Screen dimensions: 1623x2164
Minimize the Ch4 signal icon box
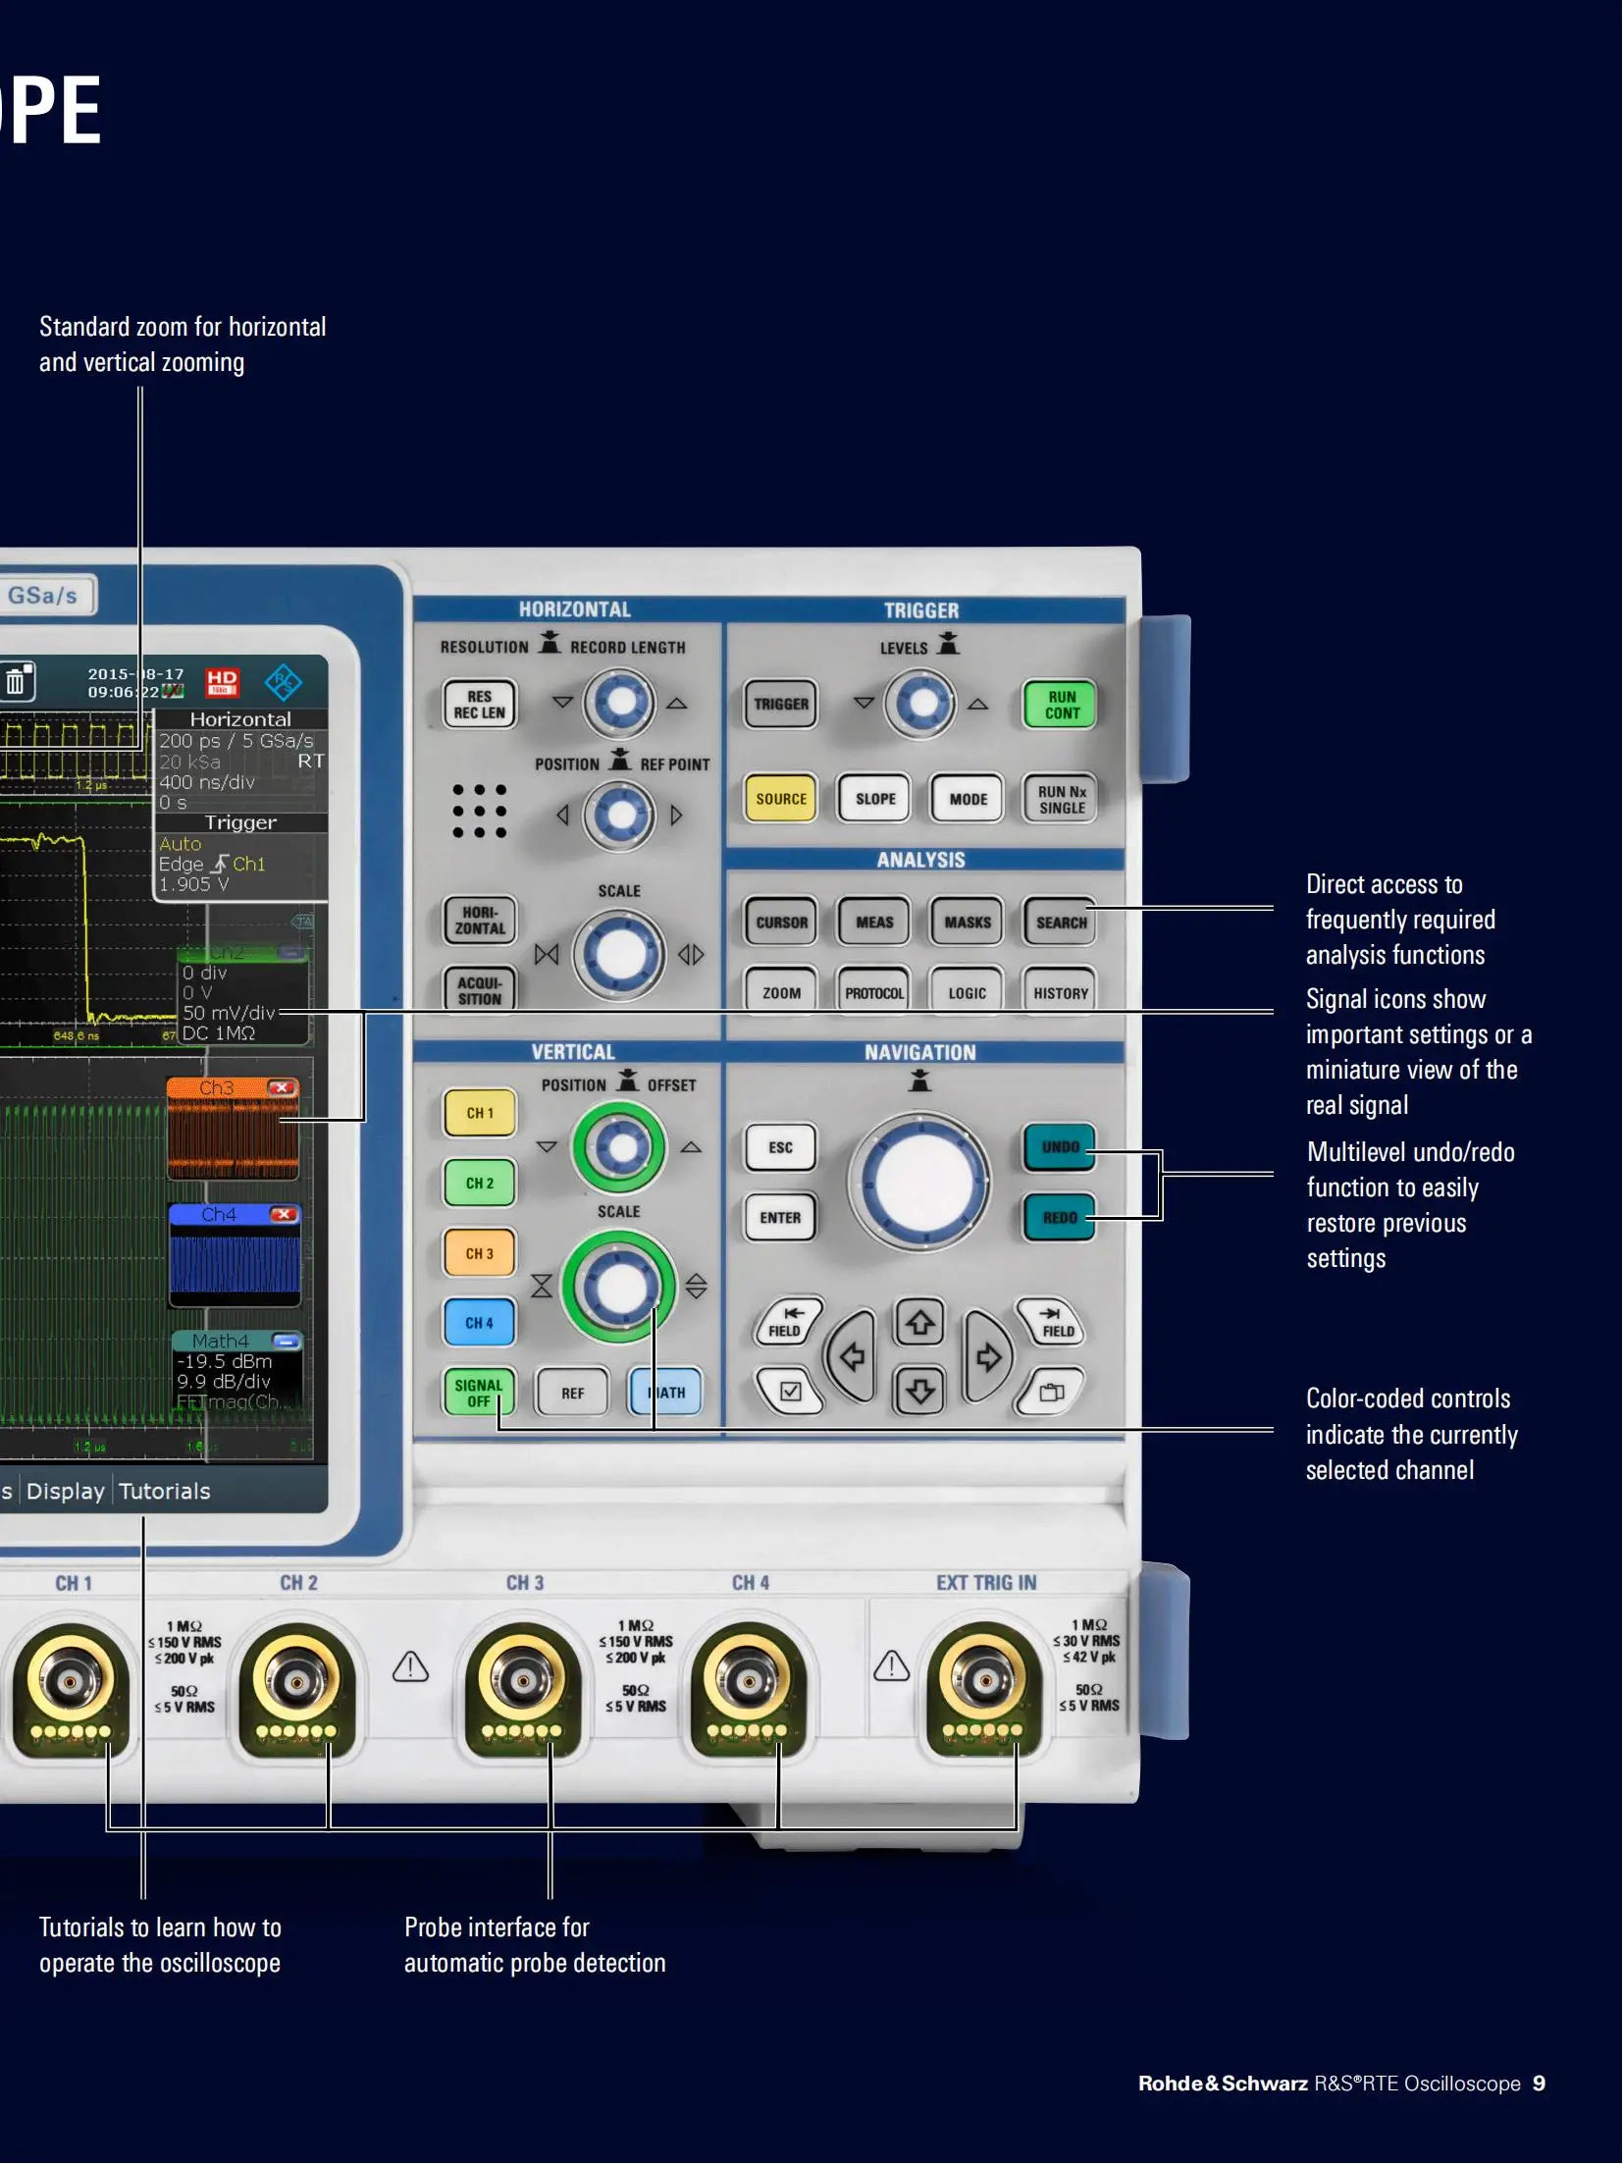[284, 1214]
